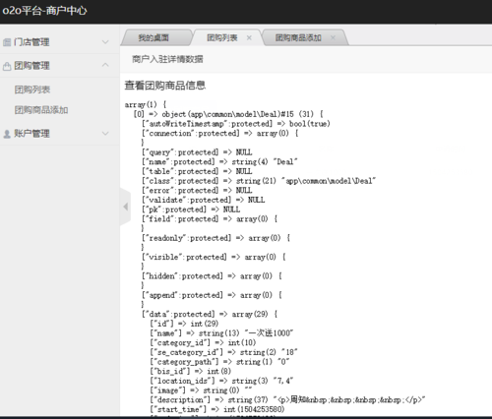Click the 账户管理 menu label

tap(31, 134)
